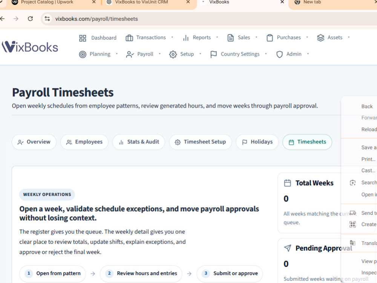Click the Reports bar chart icon

(185, 38)
